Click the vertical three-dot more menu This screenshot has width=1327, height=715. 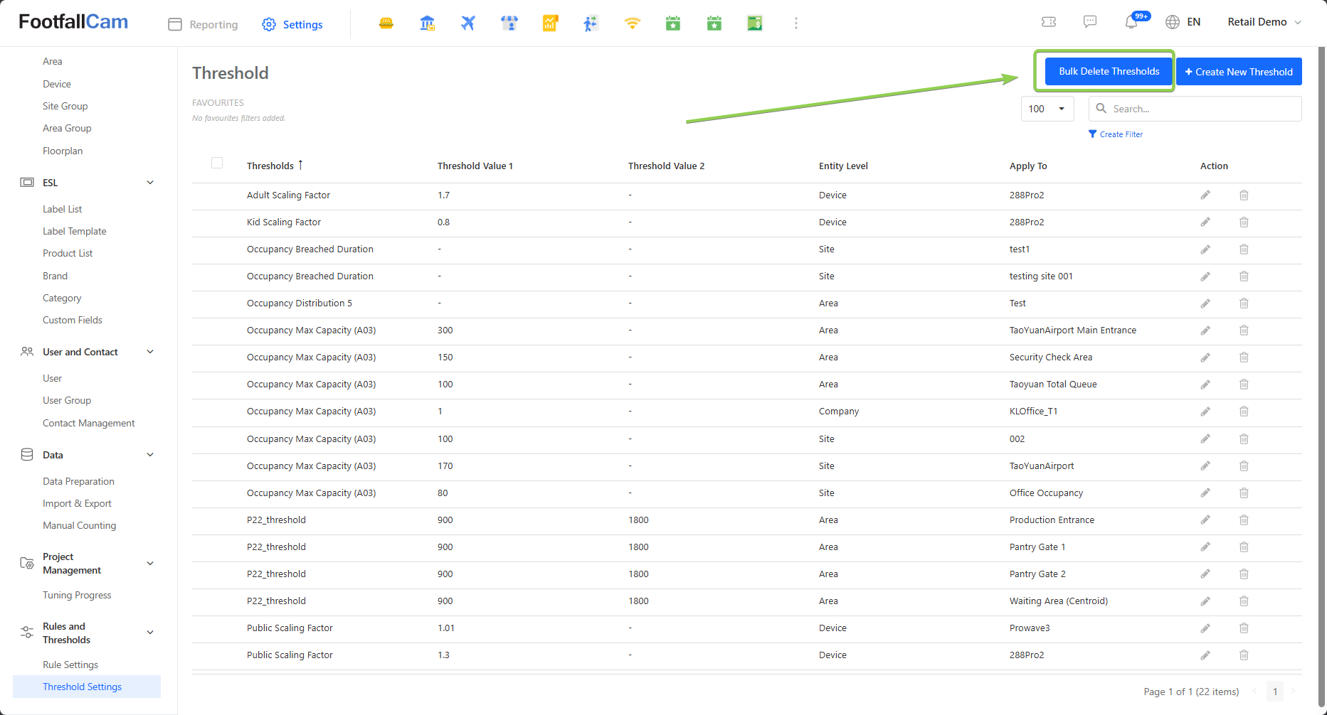click(796, 23)
